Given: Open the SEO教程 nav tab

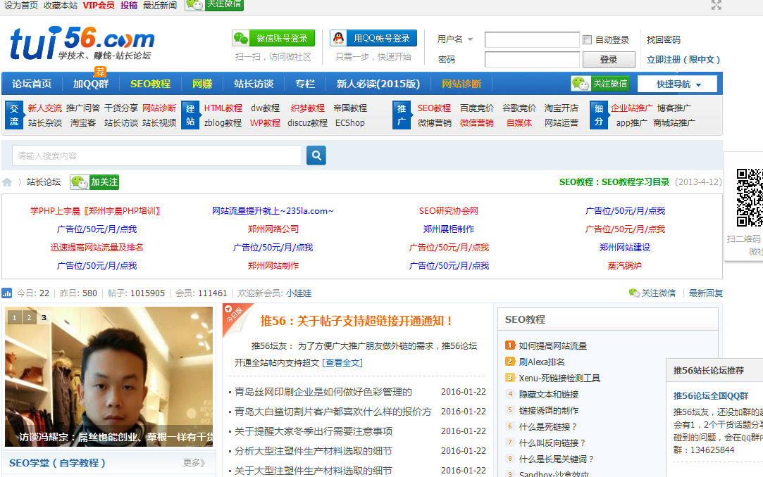Looking at the screenshot, I should 150,84.
